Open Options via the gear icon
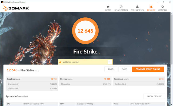The image size is (173, 106). (x=162, y=6)
